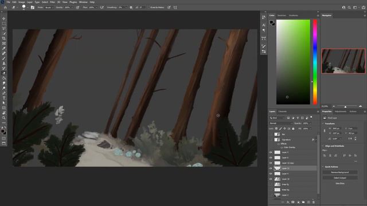Select the Eraser tool in the toolbar

(x=4, y=73)
